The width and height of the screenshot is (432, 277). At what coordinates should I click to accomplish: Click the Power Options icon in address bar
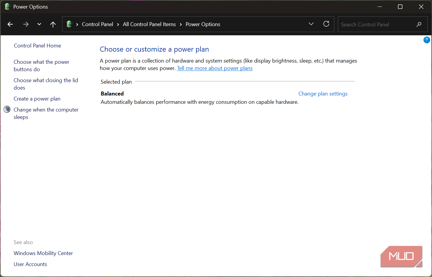tap(69, 24)
